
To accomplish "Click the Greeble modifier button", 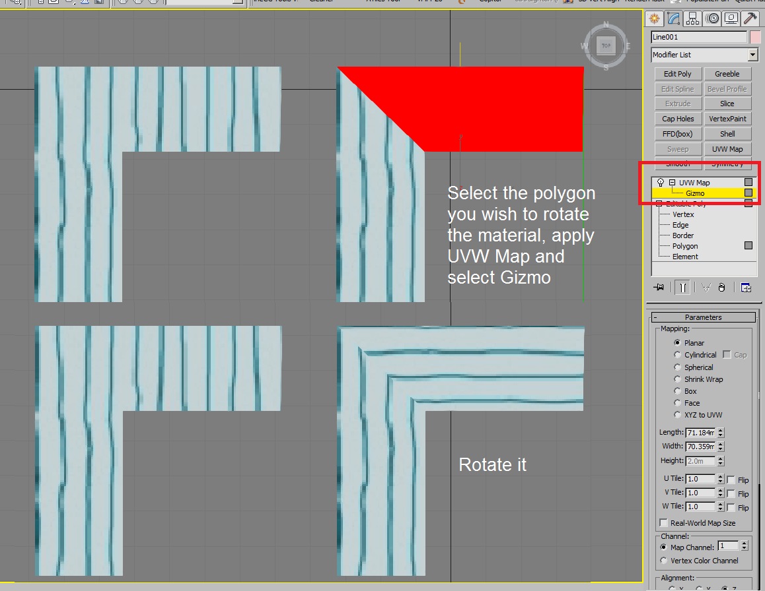I will (x=727, y=73).
